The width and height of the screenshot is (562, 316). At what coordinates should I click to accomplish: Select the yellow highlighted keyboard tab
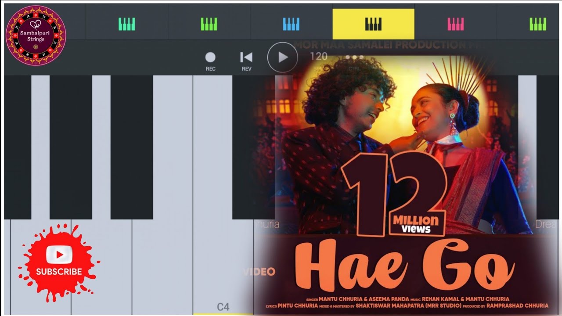point(373,24)
